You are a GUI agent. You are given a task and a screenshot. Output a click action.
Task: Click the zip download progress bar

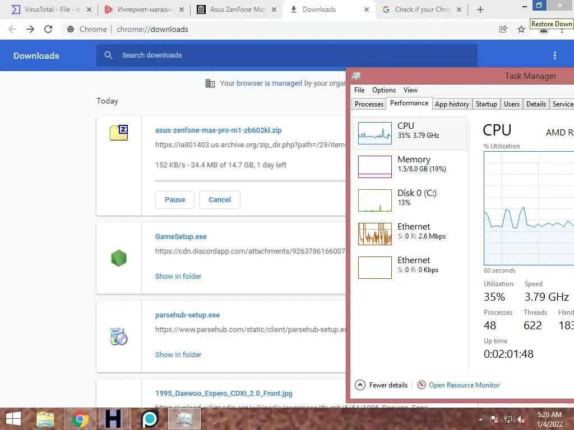click(x=251, y=181)
